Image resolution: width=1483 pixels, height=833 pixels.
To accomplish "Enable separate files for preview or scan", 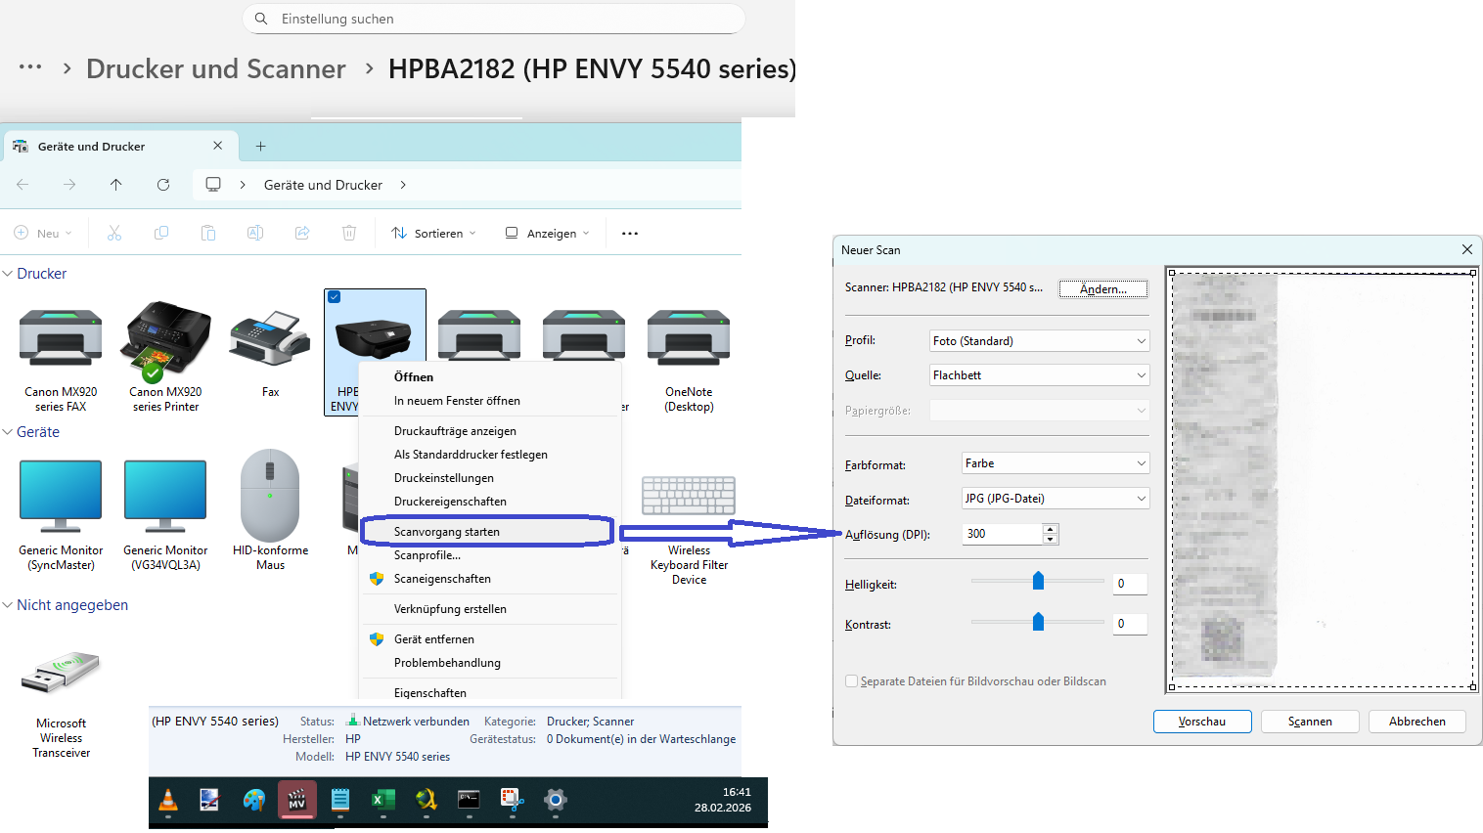I will pyautogui.click(x=851, y=681).
